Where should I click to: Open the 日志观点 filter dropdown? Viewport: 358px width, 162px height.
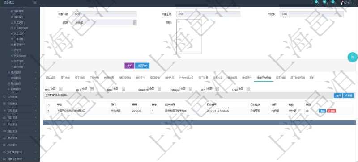tap(186, 89)
